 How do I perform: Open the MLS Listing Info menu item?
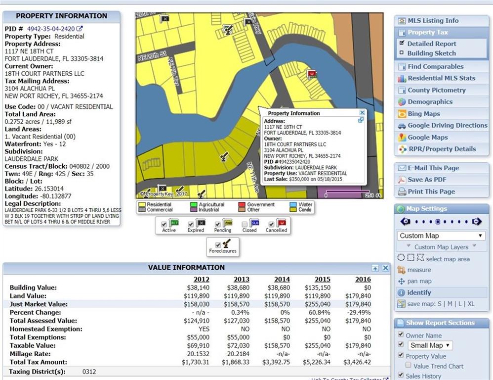coord(433,21)
